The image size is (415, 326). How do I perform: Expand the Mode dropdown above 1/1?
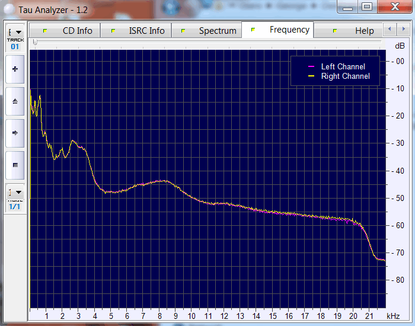tap(15, 192)
